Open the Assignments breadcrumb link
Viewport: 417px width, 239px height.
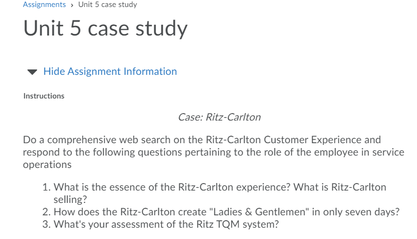coord(44,4)
